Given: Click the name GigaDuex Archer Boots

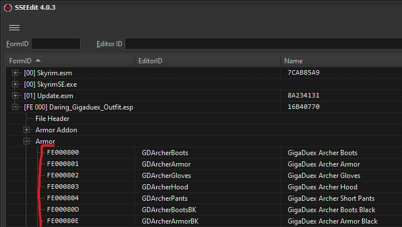Looking at the screenshot, I should pos(323,153).
